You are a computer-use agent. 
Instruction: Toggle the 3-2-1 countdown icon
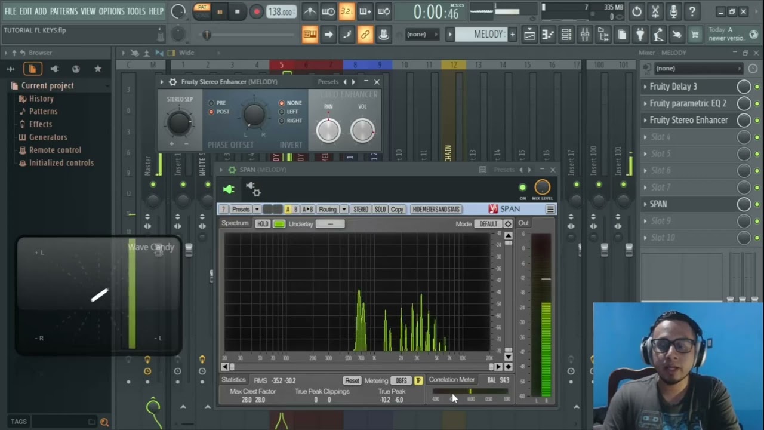coord(347,11)
